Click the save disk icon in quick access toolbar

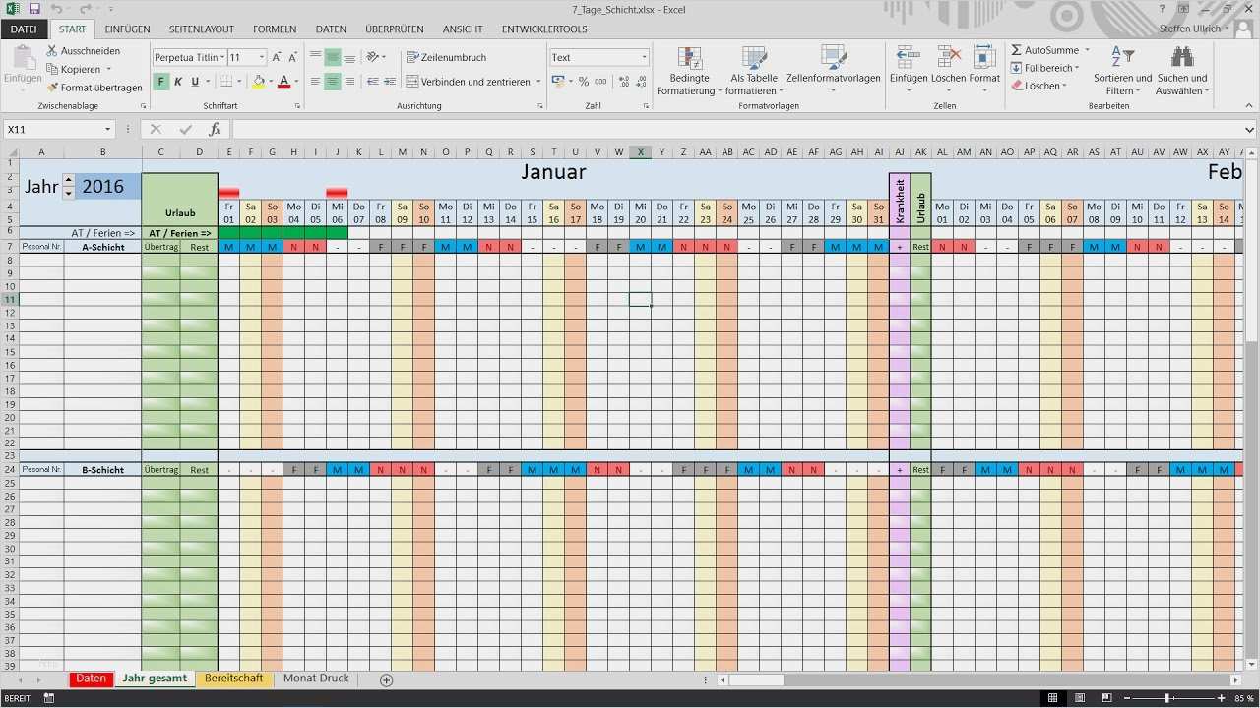coord(34,9)
